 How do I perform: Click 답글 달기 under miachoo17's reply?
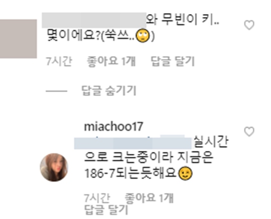pyautogui.click(x=106, y=209)
